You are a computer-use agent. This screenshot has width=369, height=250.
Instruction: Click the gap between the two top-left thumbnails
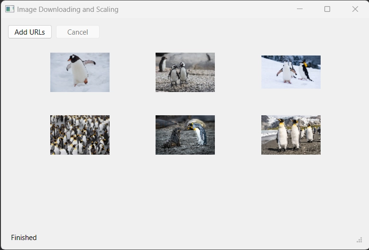[x=132, y=72]
